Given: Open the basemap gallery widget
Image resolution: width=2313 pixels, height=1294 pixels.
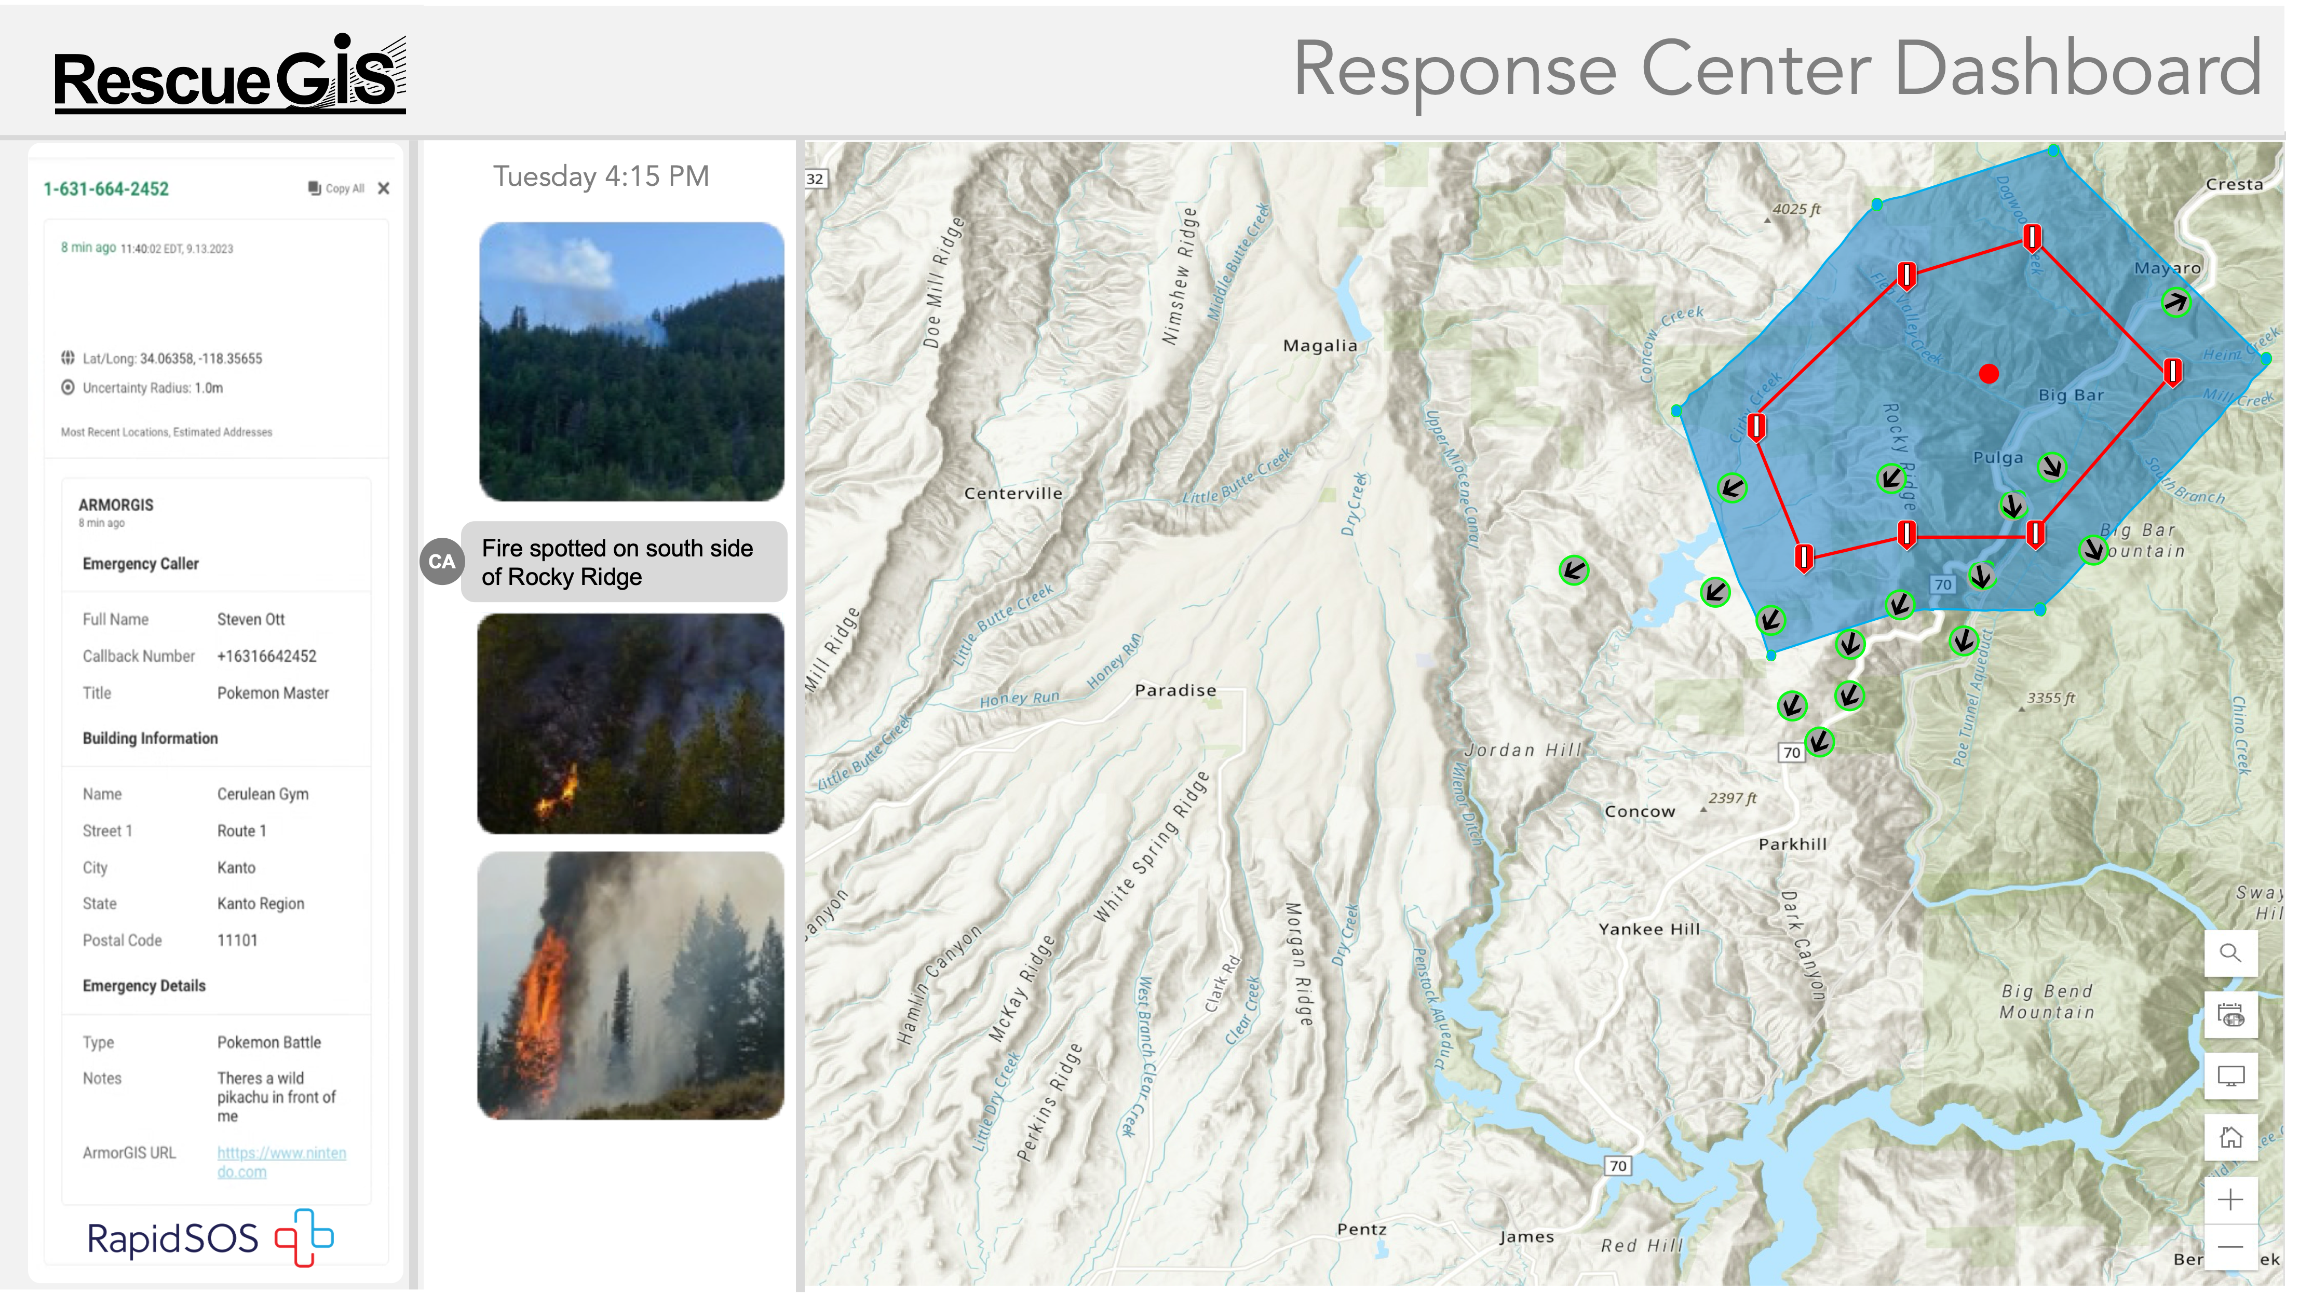Looking at the screenshot, I should coord(2230,1015).
